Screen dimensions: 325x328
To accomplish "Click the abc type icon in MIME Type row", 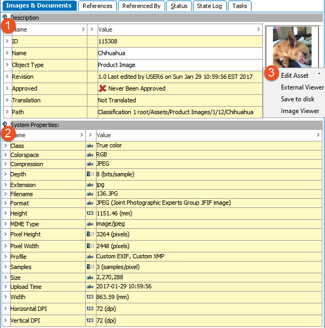I will [90, 224].
